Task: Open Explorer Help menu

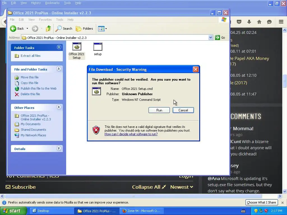Action: pos(70,20)
